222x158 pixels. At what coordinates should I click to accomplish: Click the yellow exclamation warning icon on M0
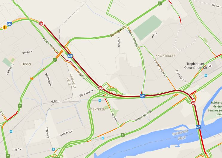coord(5,27)
